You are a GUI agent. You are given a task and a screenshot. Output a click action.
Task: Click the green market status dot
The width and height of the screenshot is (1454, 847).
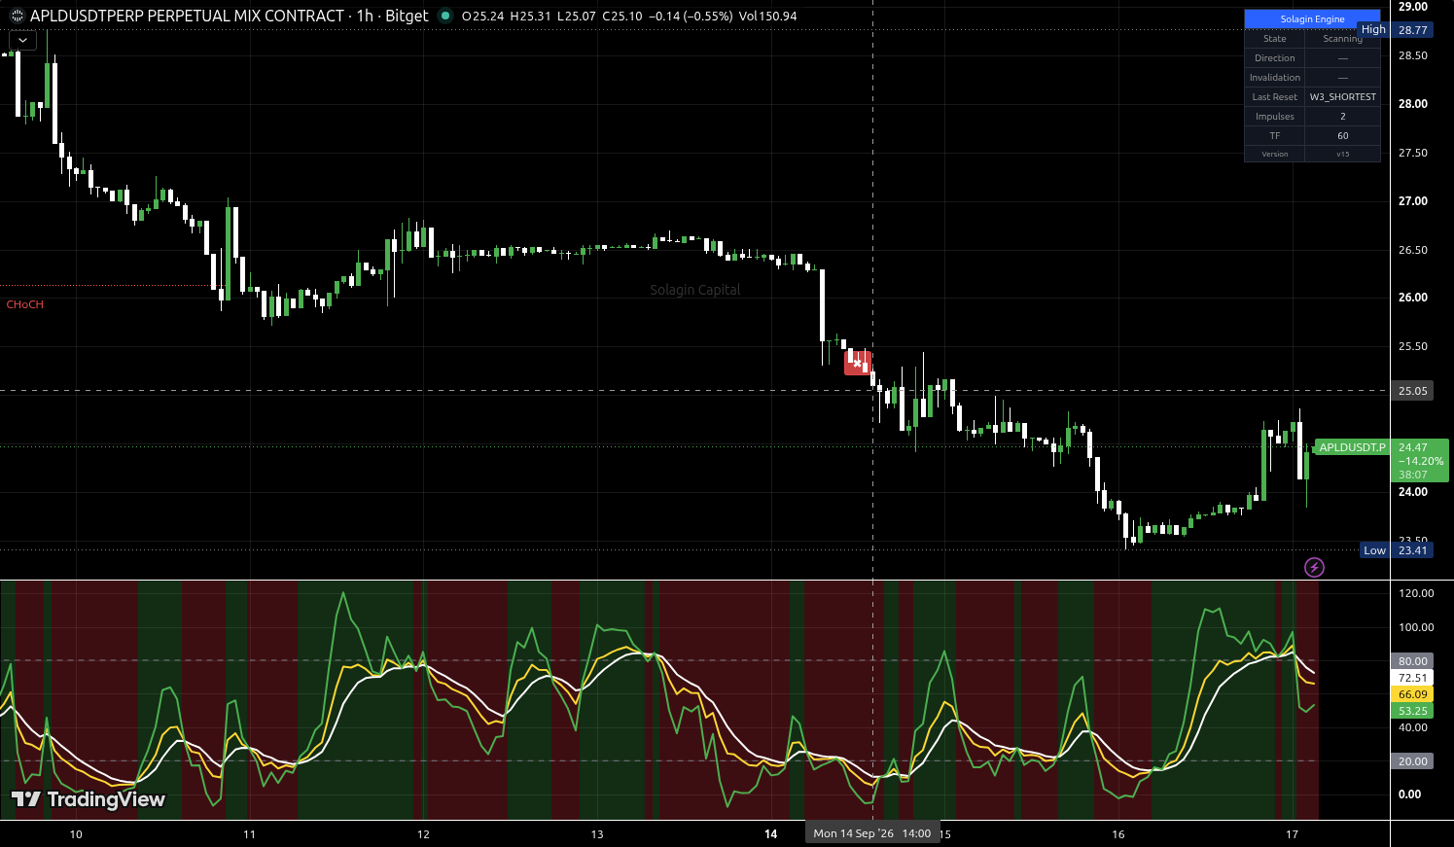point(445,16)
